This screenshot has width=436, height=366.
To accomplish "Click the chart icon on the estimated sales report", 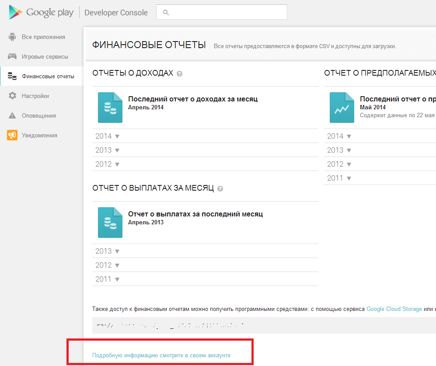I will coord(342,107).
